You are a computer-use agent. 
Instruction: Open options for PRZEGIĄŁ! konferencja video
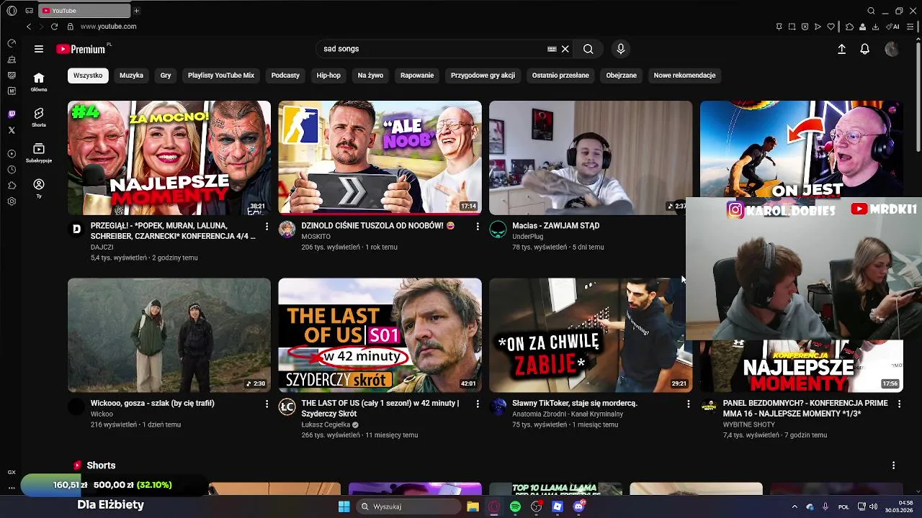click(x=267, y=227)
